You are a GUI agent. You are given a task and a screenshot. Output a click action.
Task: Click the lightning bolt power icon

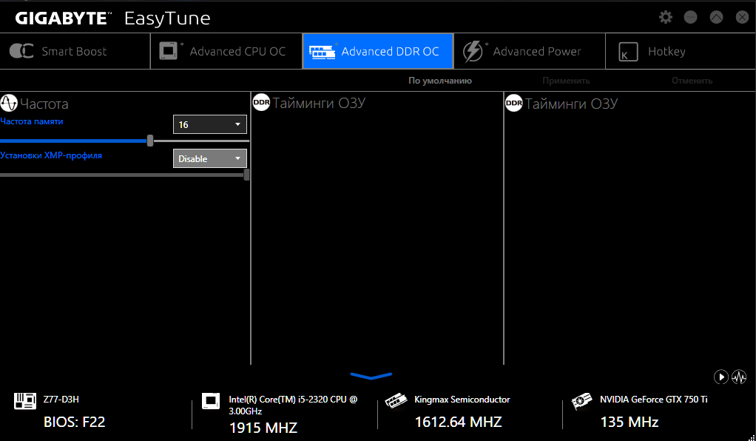473,52
